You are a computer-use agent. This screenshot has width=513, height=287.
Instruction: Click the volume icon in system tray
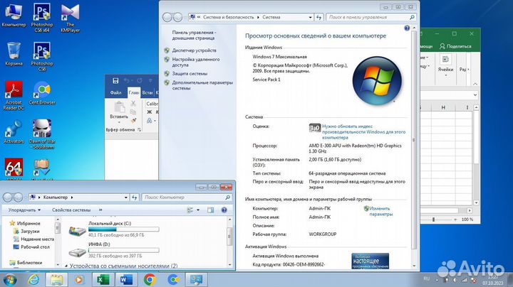coord(455,280)
